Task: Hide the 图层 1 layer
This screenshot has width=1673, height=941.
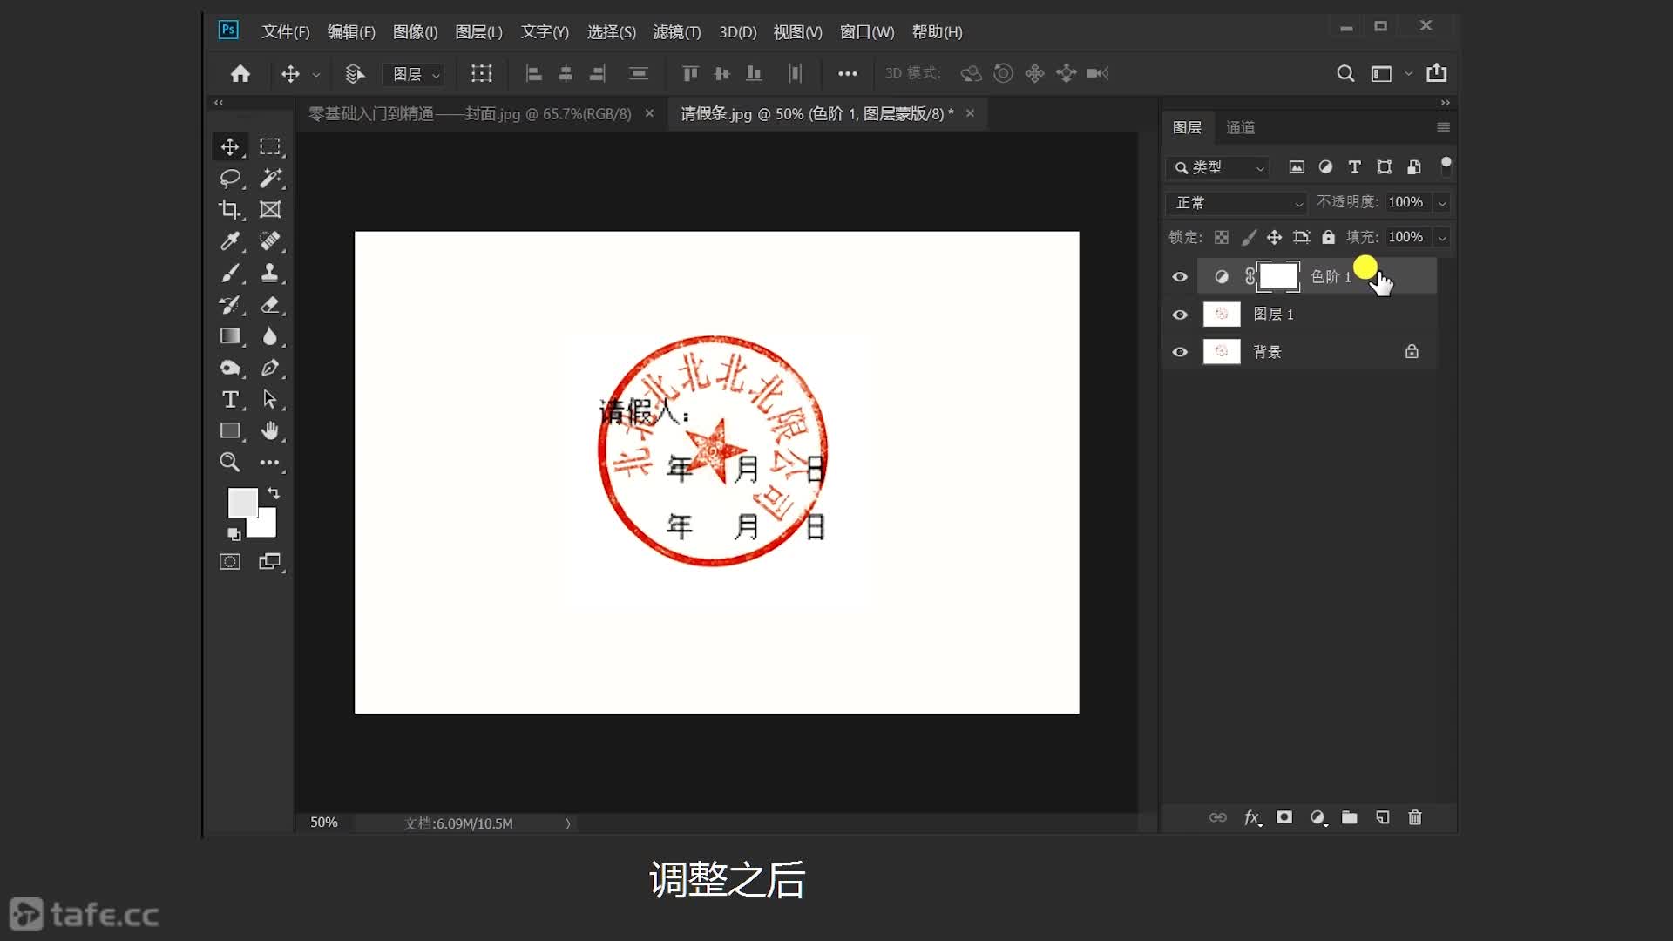Action: pos(1180,315)
